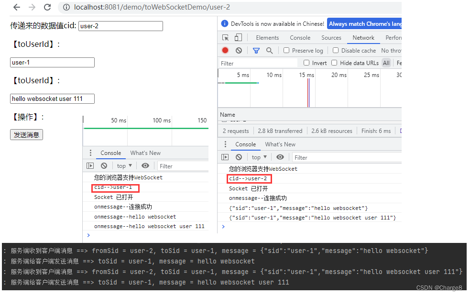Clear network log icon
This screenshot has height=296, width=470.
click(x=239, y=50)
